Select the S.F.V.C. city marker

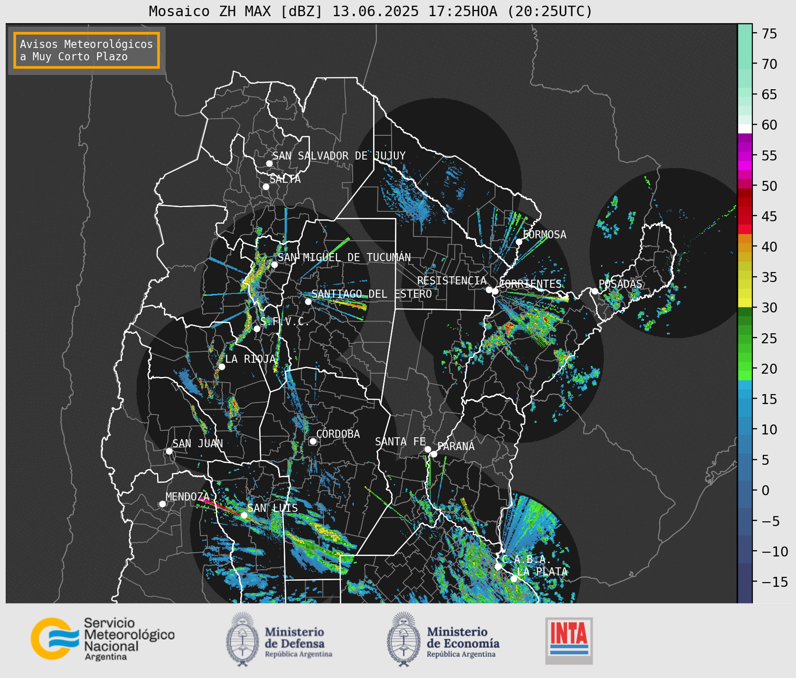[257, 329]
